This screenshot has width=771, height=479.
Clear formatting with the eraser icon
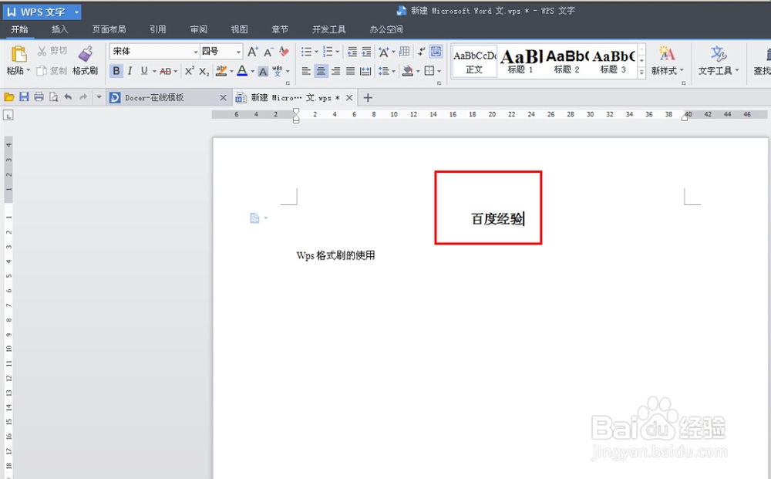pos(284,51)
